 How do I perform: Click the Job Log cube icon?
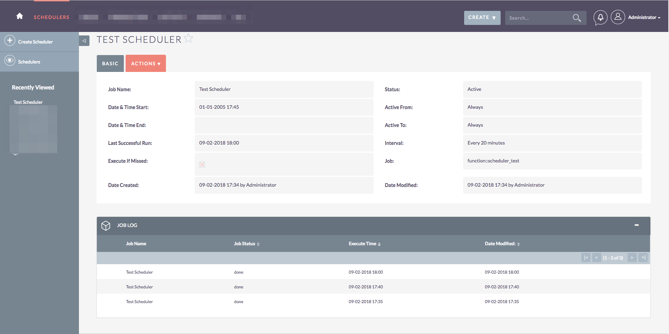tap(106, 226)
